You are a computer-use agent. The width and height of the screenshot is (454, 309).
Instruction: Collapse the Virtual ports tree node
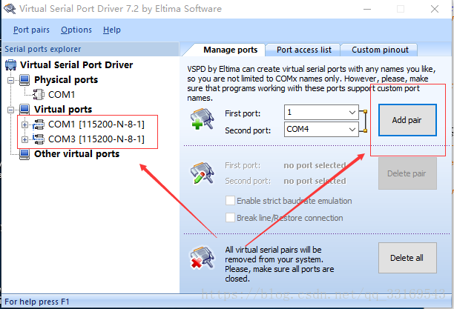(10, 110)
